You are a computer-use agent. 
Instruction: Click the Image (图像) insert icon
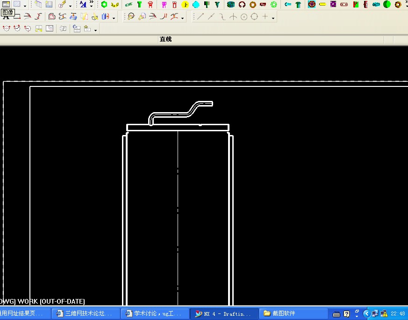click(x=6, y=4)
